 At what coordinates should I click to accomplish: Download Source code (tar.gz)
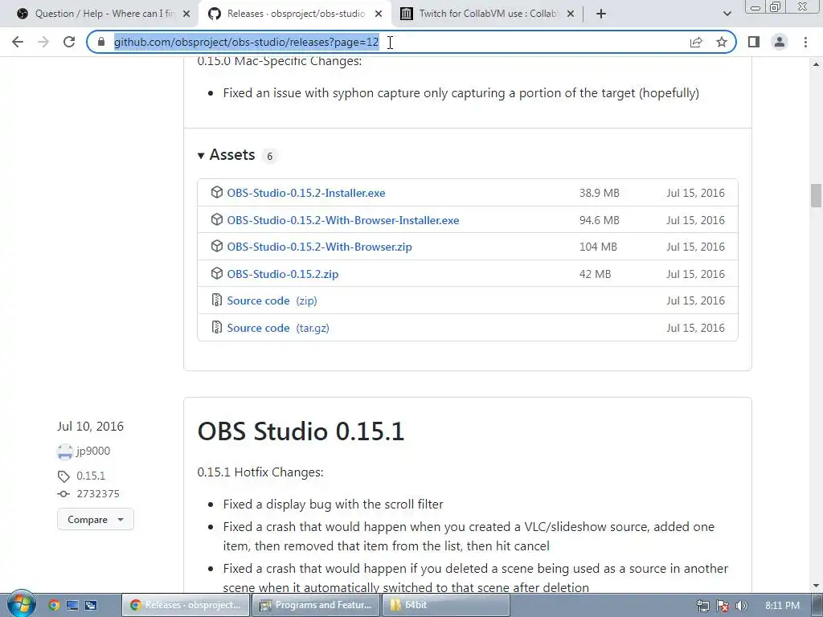(278, 328)
